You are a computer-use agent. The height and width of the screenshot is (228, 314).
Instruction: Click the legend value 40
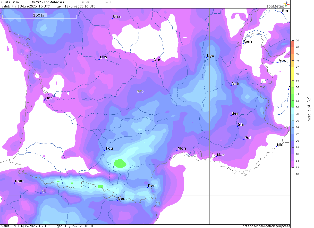(297, 74)
